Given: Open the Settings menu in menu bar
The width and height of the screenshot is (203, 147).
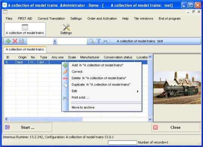Looking at the screenshot, I should click(76, 19).
